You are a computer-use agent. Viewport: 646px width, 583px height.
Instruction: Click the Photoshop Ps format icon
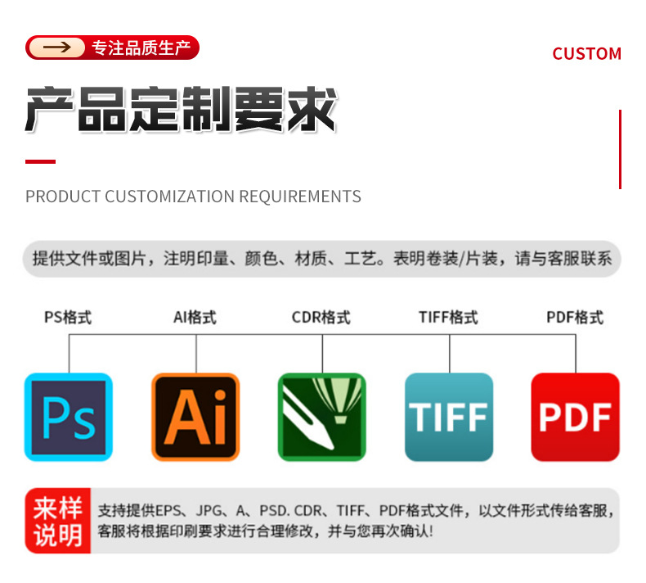coord(69,417)
